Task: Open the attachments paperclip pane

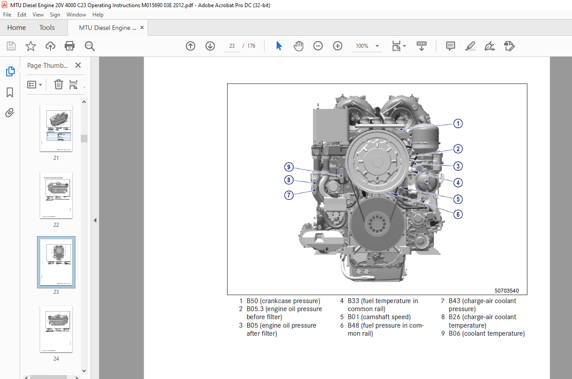Action: [10, 112]
